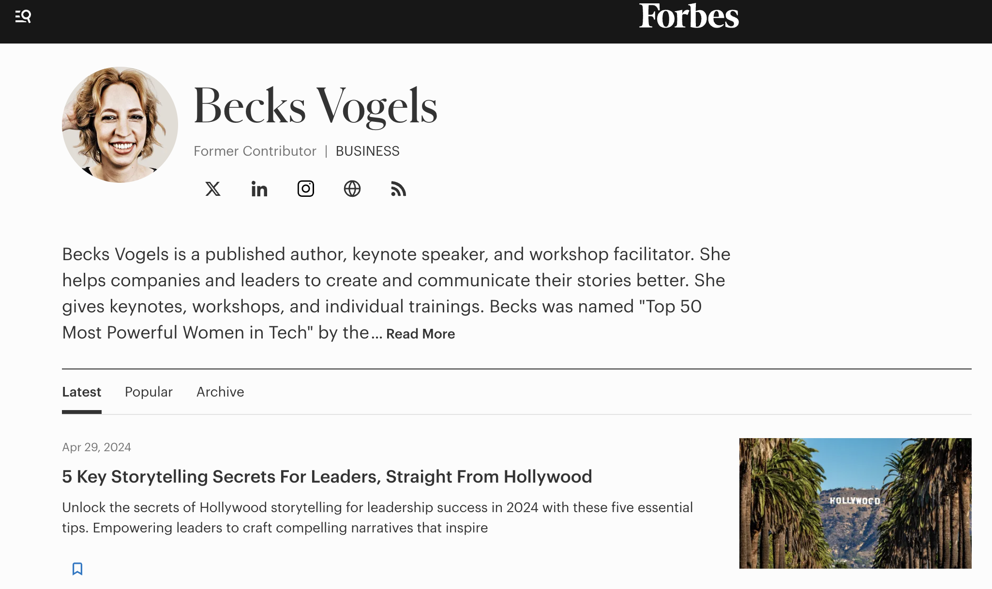Click the Hollywood sign article thumbnail

[x=855, y=503]
